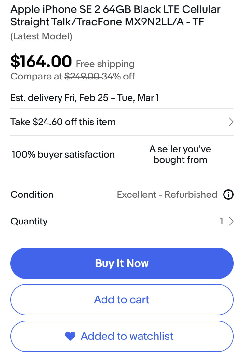This screenshot has height=361, width=244.
Task: Select the Quantity row value 1
Action: [x=222, y=221]
